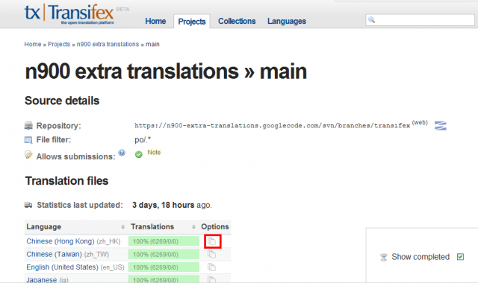Click the Note label next to submissions
Screen dimensions: 478x283
pyautogui.click(x=154, y=152)
